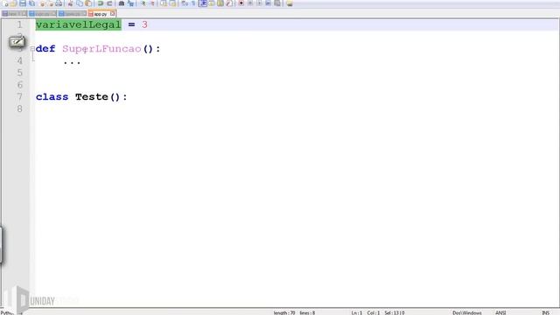
Task: Click the Save All toolbar icon
Action: 31,3
